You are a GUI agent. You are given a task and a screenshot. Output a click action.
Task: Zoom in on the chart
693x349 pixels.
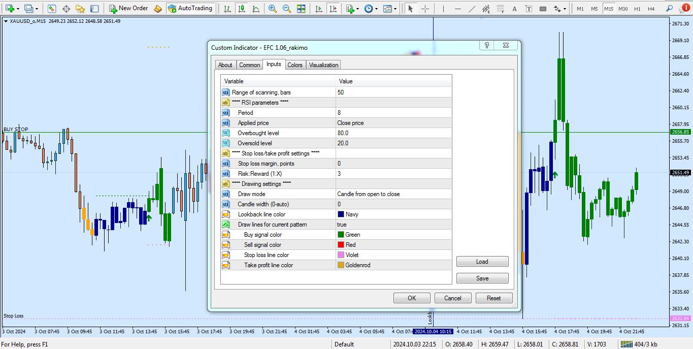pos(273,9)
